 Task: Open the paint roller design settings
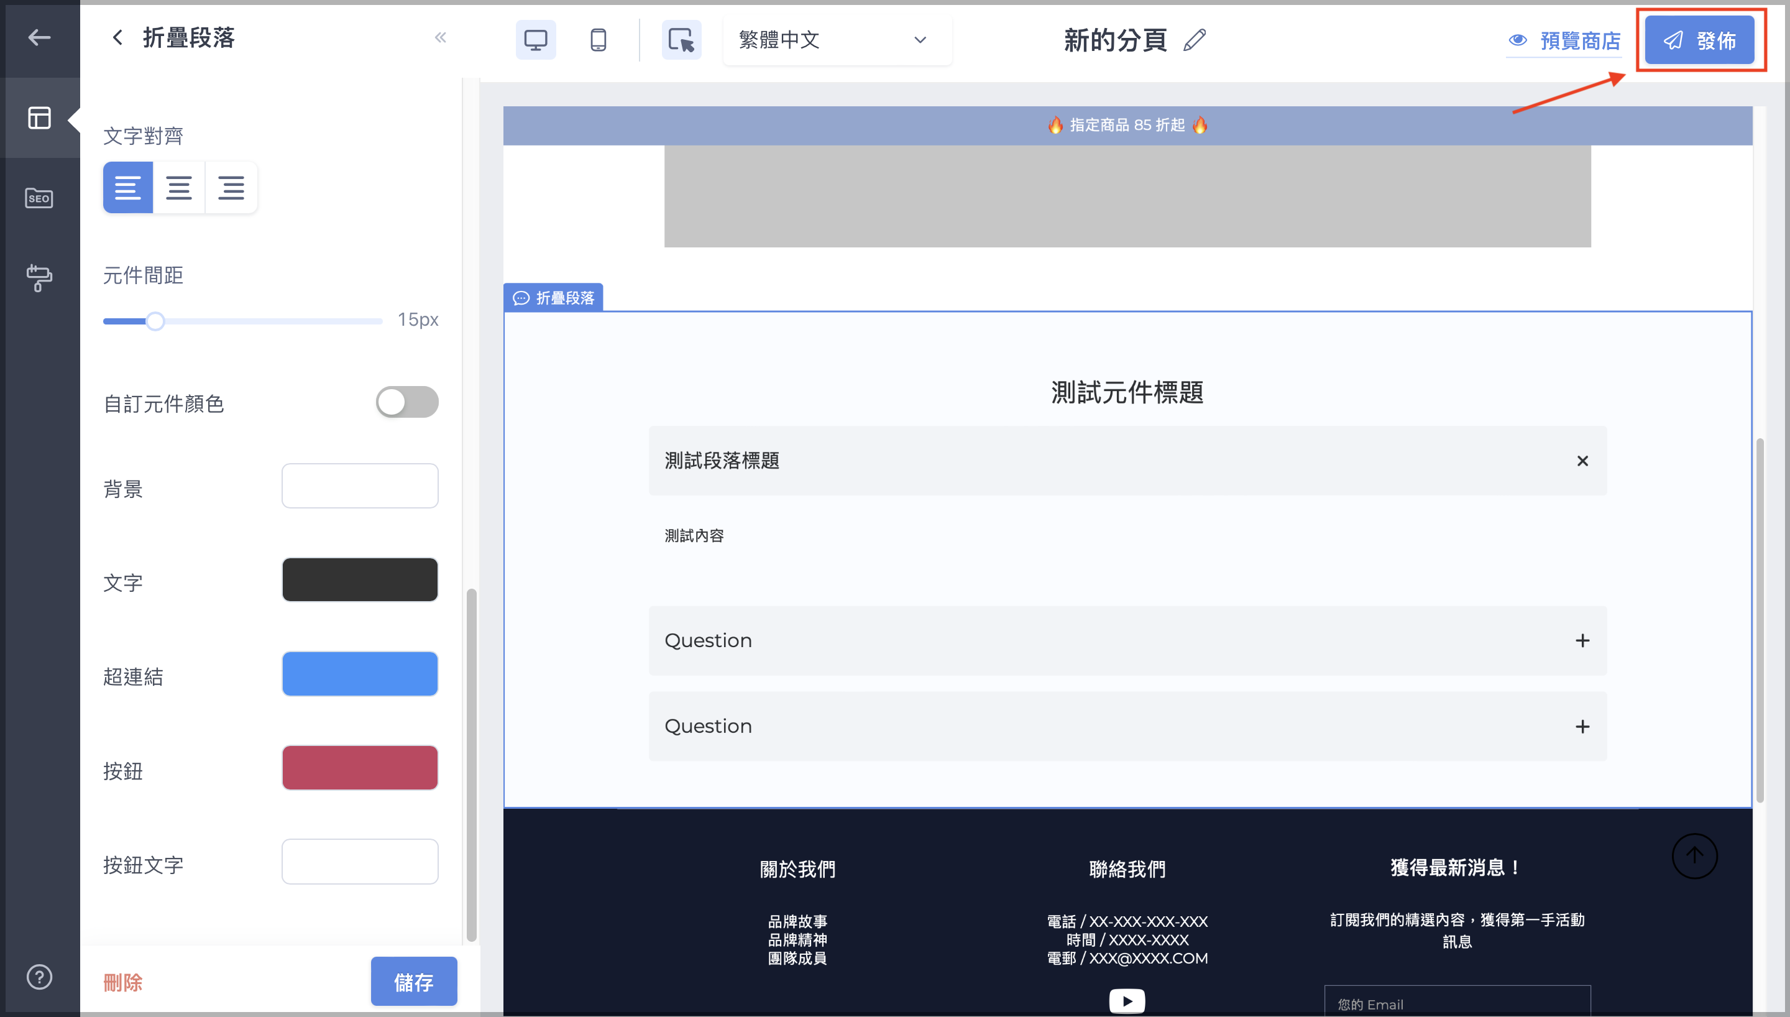tap(39, 277)
